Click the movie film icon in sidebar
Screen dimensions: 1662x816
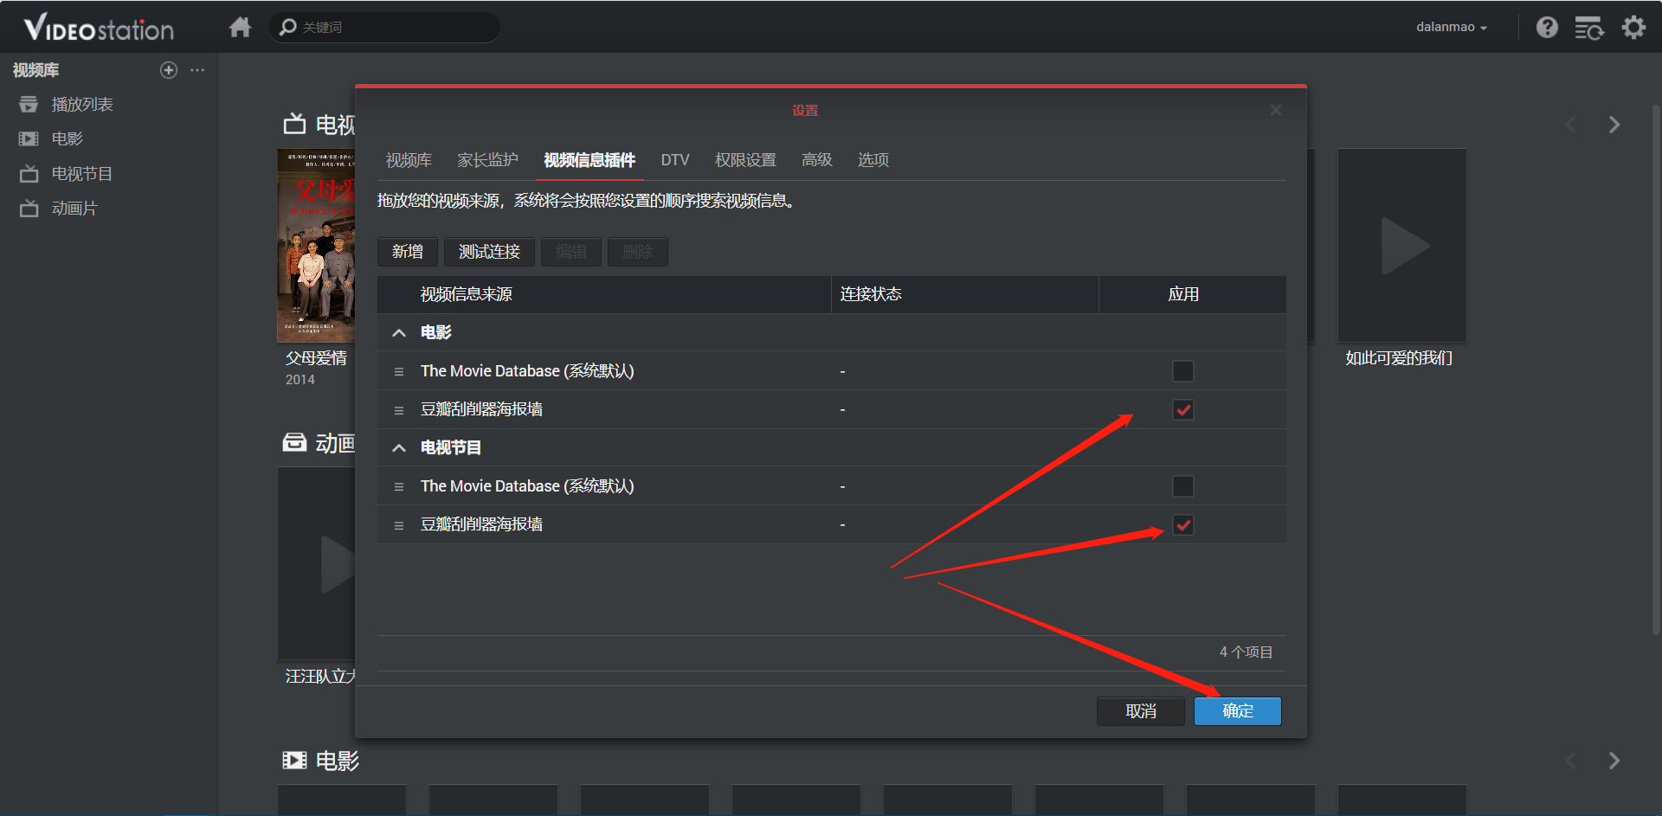[x=29, y=138]
